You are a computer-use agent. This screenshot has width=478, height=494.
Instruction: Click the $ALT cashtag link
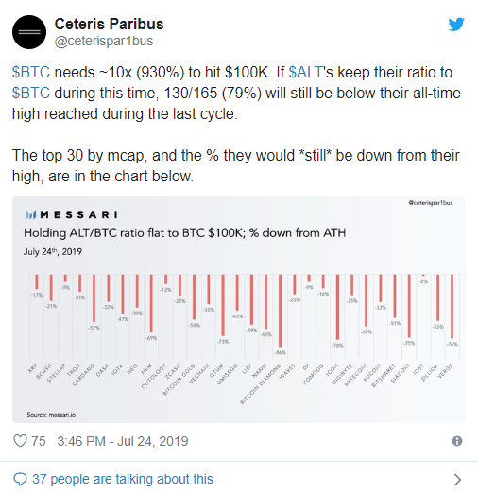(306, 72)
